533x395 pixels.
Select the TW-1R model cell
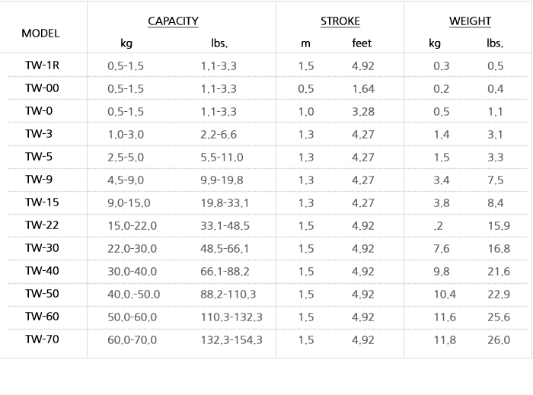click(42, 65)
